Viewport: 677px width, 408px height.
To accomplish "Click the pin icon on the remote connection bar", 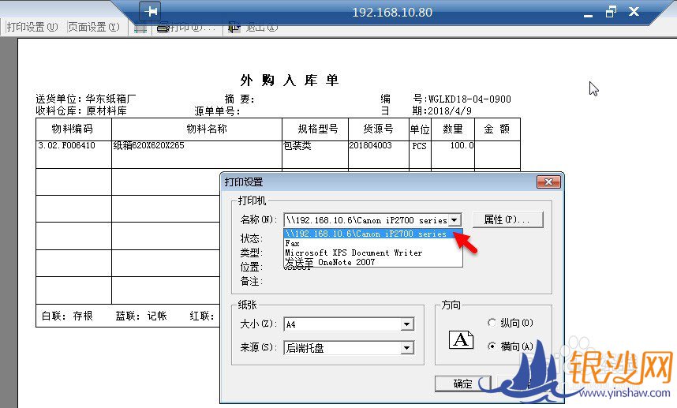I will click(151, 11).
